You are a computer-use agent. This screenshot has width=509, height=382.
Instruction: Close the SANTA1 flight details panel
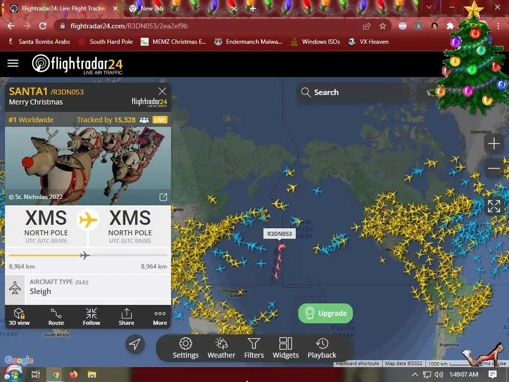point(162,92)
